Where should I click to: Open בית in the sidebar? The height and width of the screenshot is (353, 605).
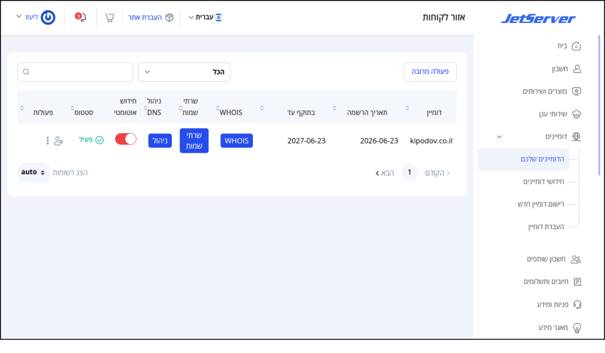pyautogui.click(x=562, y=46)
